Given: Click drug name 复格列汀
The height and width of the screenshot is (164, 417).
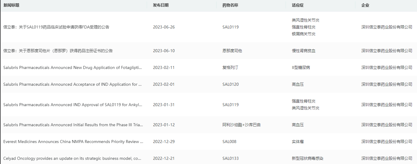Looking at the screenshot, I should point(230,67).
